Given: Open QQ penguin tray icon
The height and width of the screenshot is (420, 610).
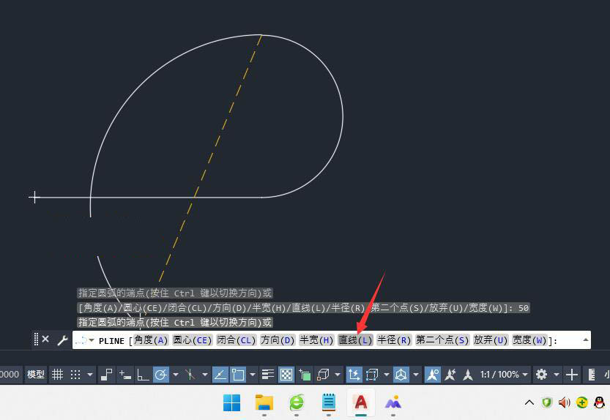Looking at the screenshot, I should point(600,402).
